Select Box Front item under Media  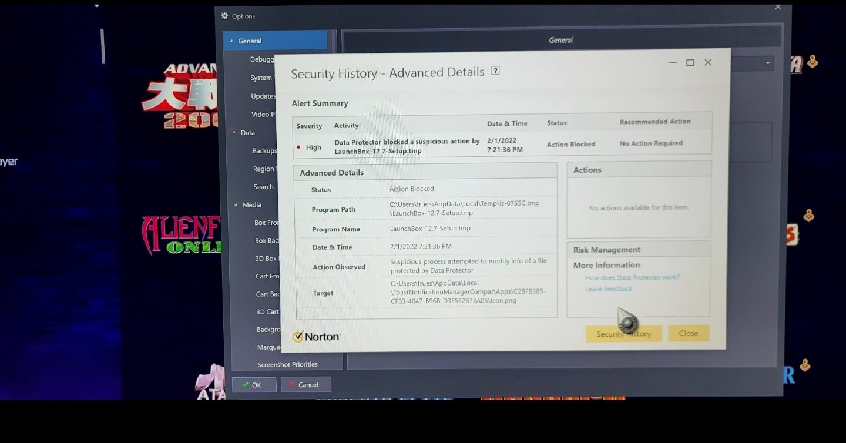(267, 223)
